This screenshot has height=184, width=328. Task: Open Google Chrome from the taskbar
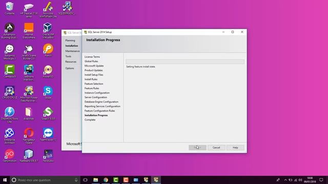[x=106, y=180]
